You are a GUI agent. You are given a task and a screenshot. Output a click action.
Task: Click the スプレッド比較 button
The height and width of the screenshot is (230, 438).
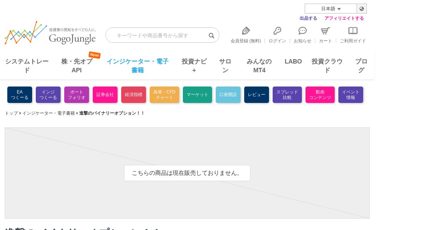tap(287, 95)
